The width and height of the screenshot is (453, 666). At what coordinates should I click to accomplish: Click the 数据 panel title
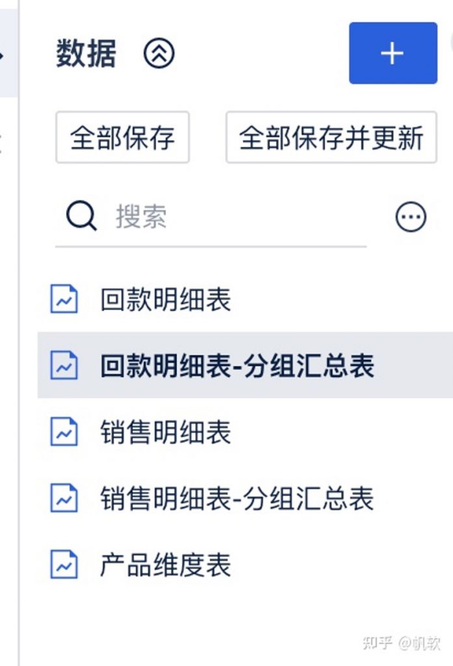[86, 53]
